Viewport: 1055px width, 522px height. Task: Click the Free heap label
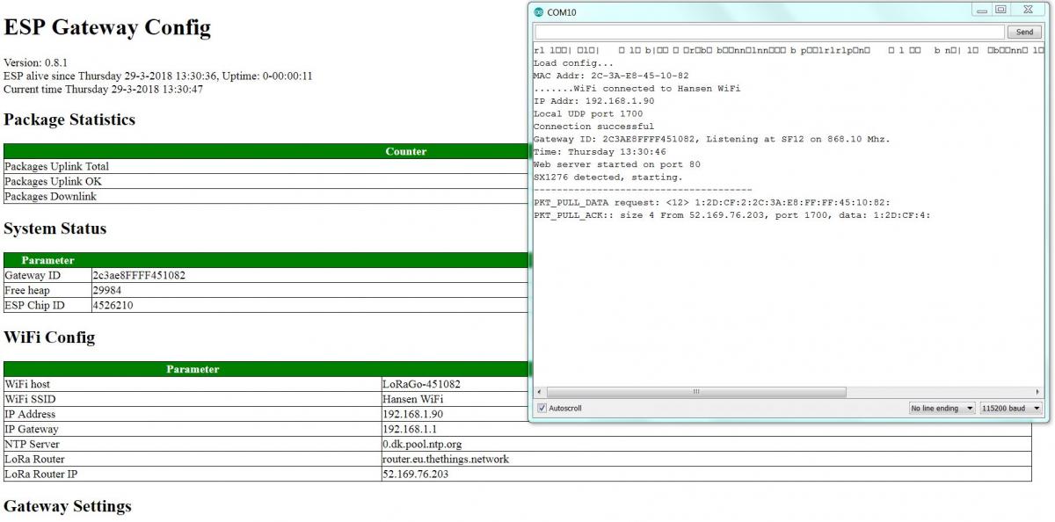27,290
